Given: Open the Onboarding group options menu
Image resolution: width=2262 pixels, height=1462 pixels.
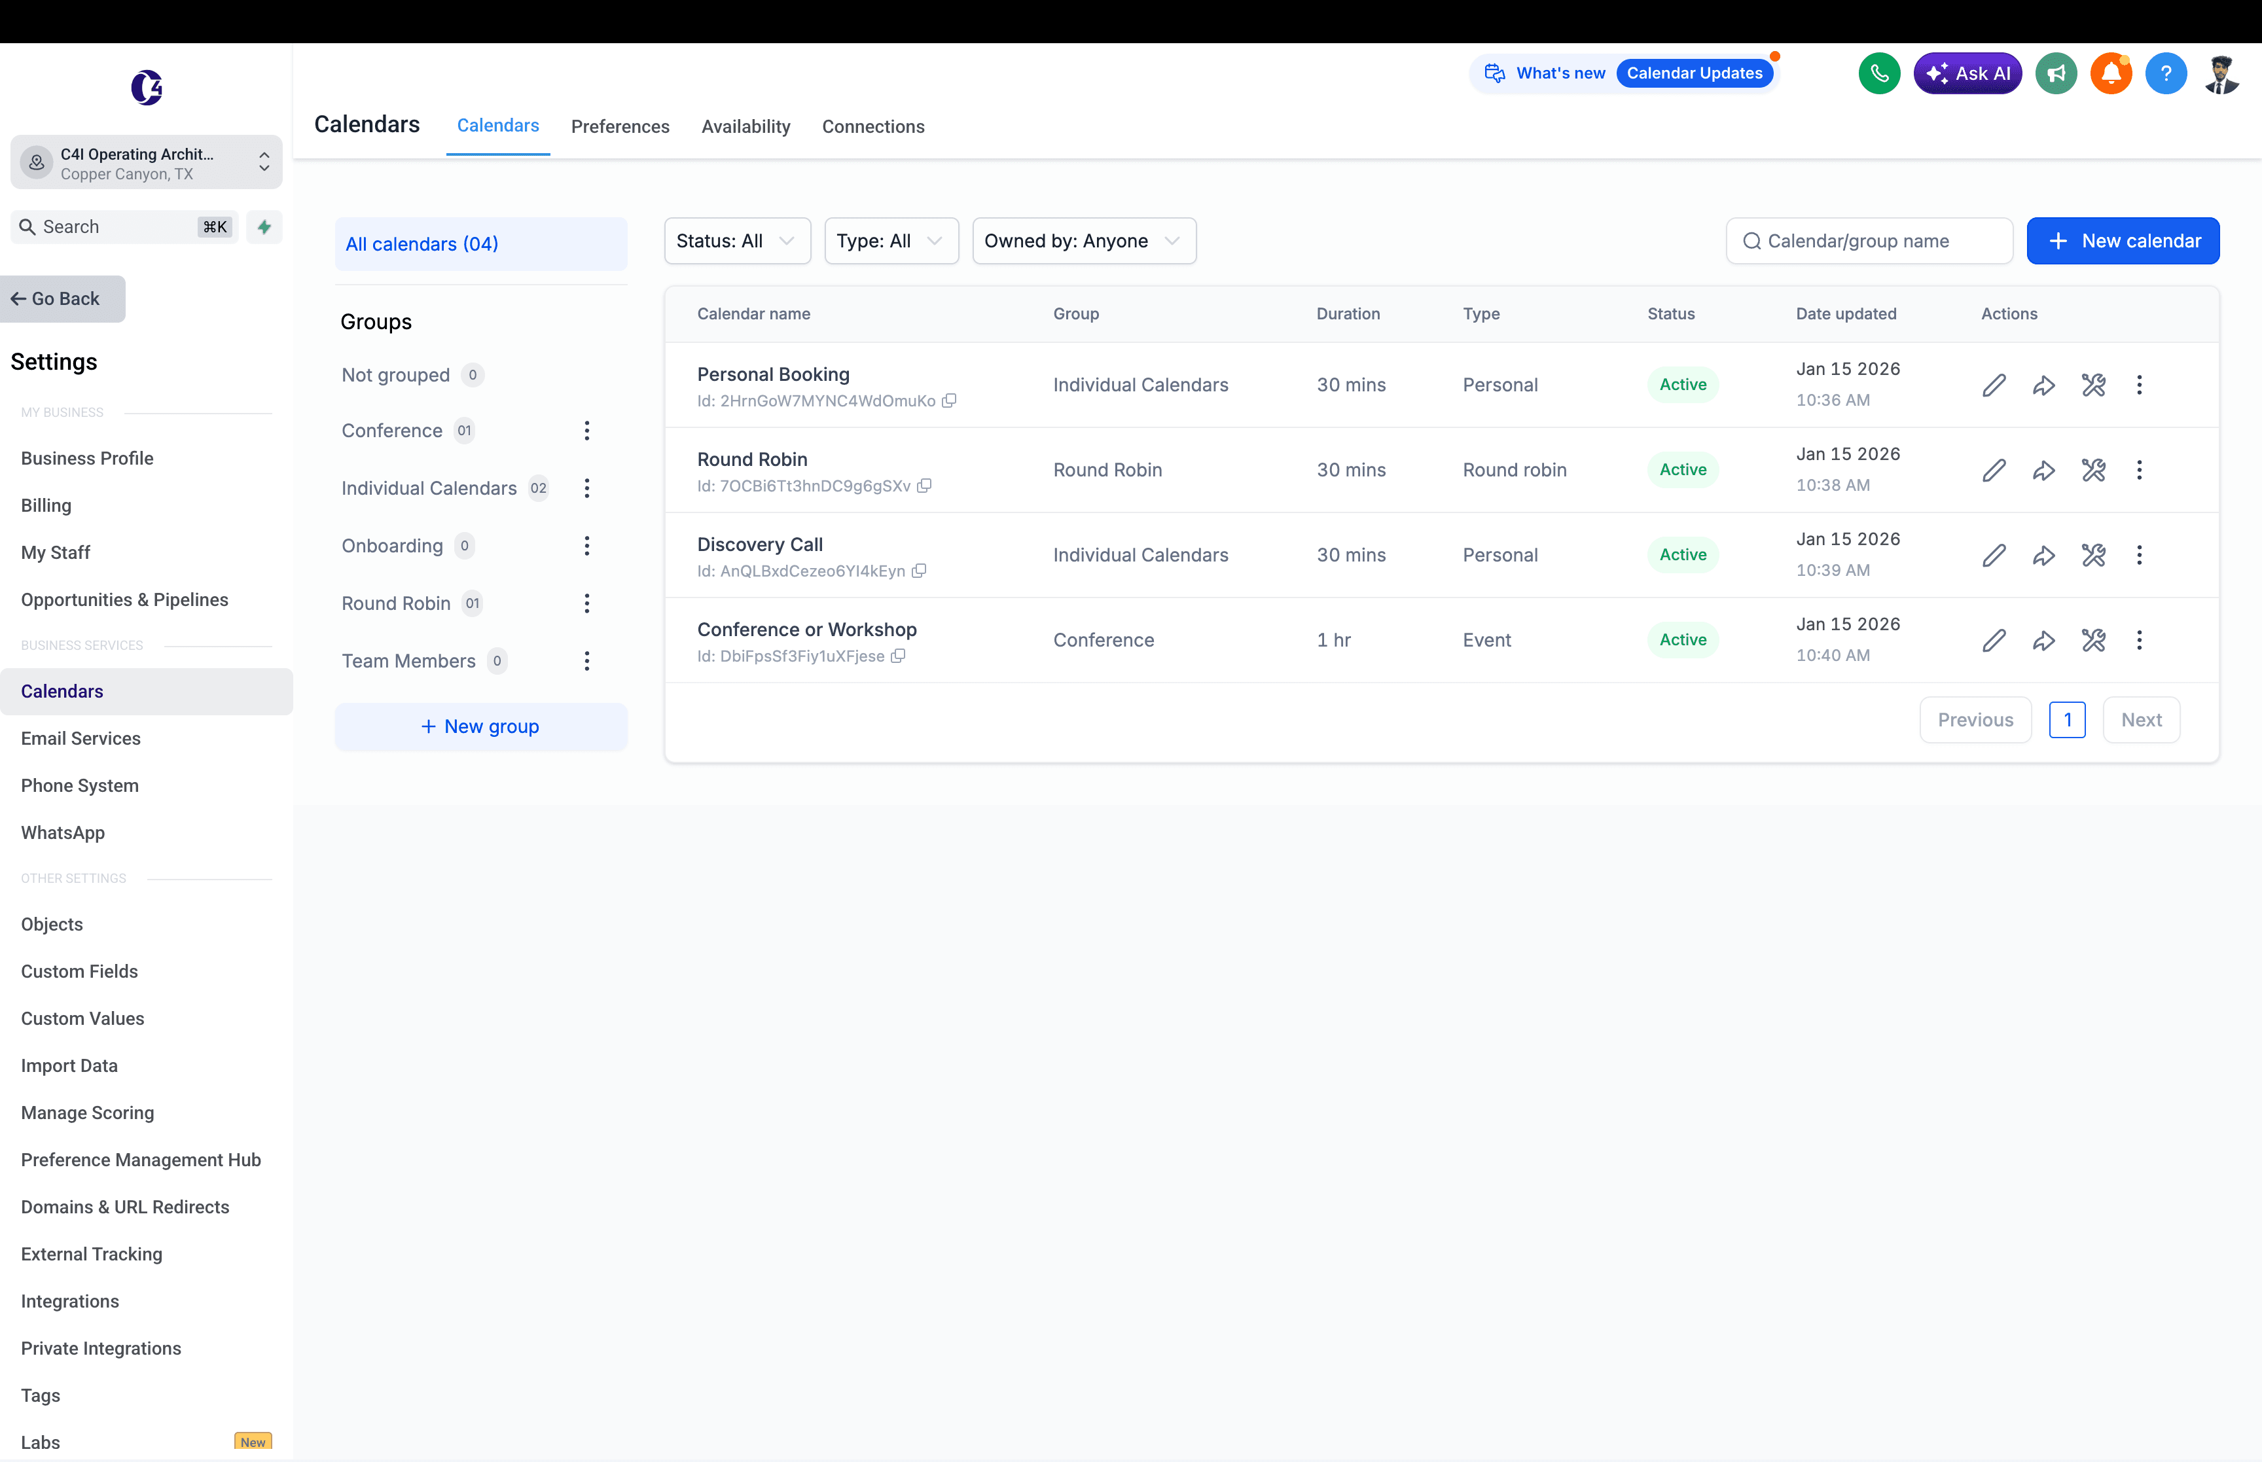Looking at the screenshot, I should [x=586, y=546].
